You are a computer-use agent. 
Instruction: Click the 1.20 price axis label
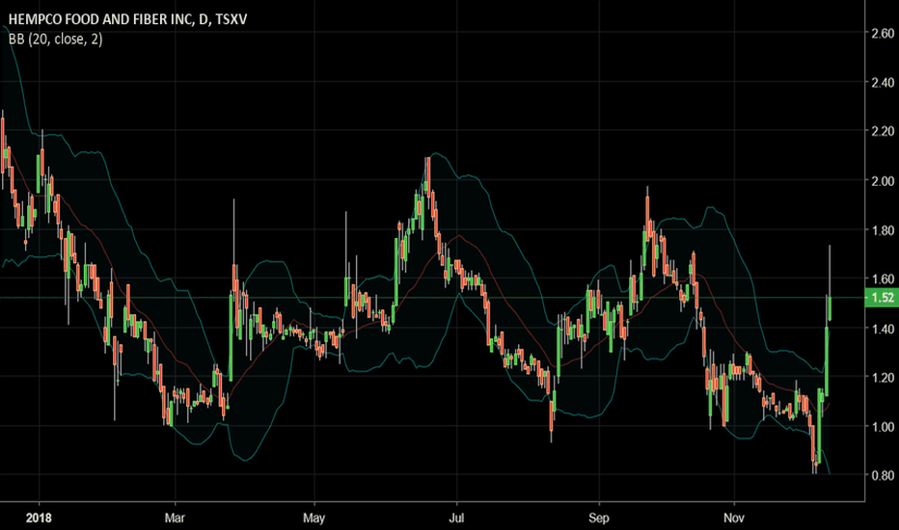point(883,378)
